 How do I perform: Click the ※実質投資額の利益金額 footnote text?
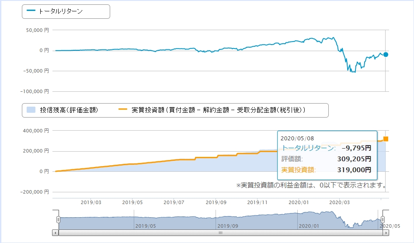tap(312, 185)
